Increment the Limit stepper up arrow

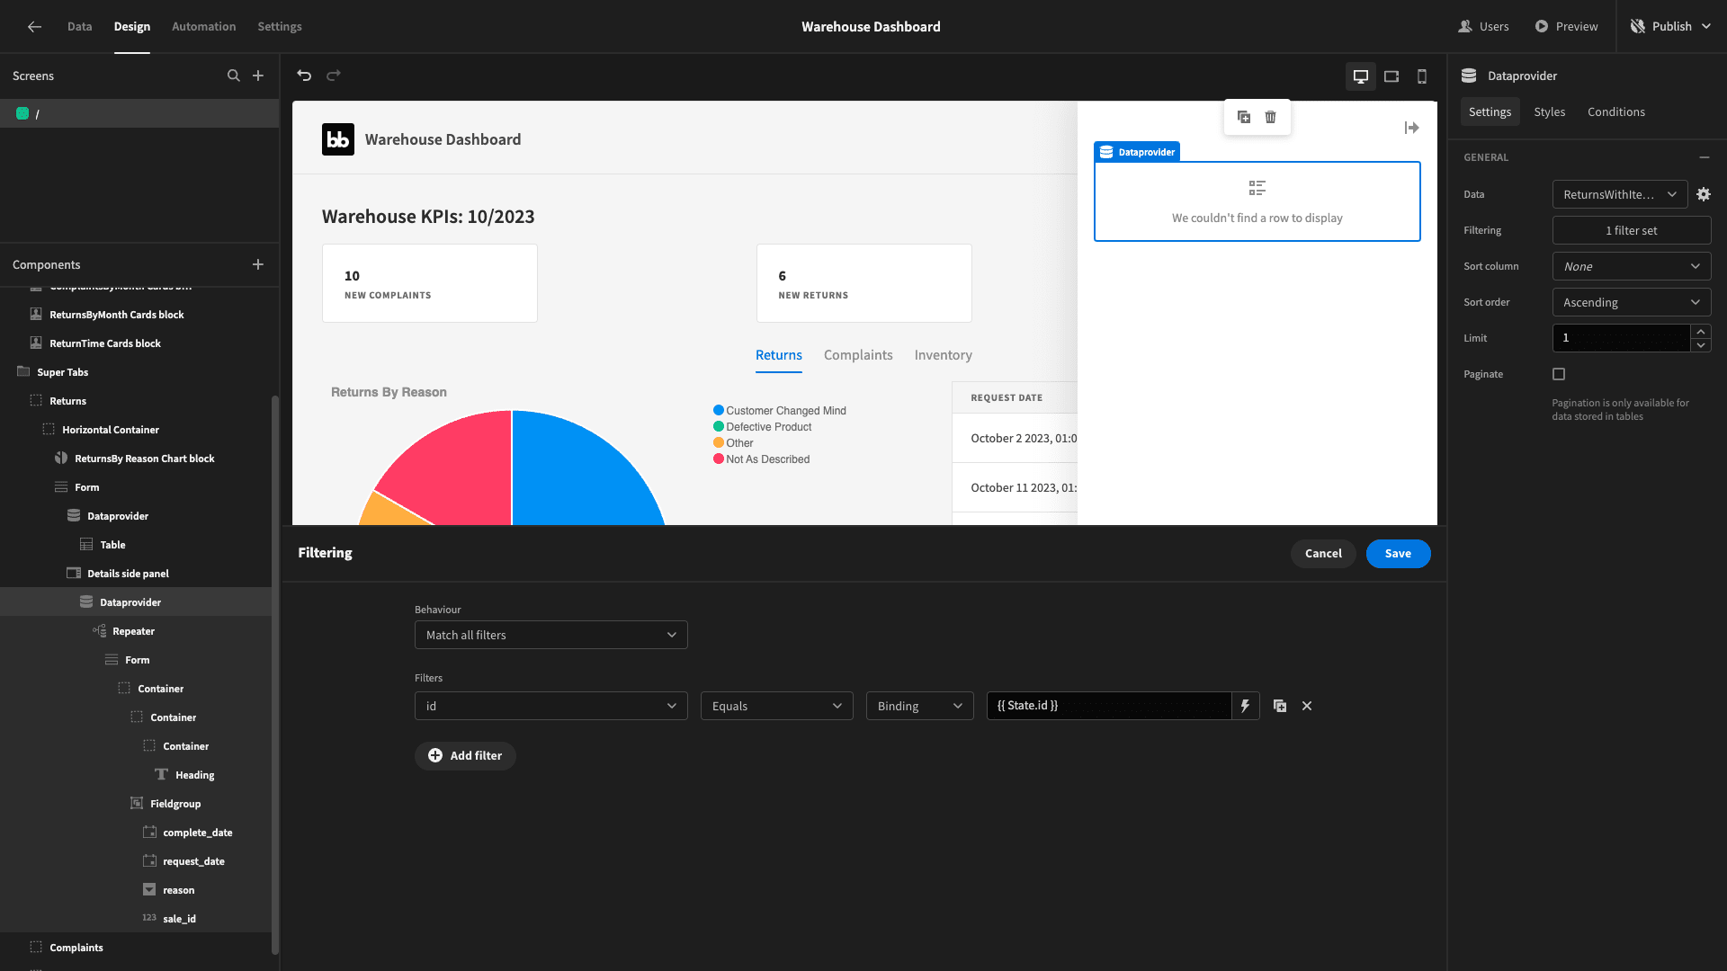point(1701,332)
